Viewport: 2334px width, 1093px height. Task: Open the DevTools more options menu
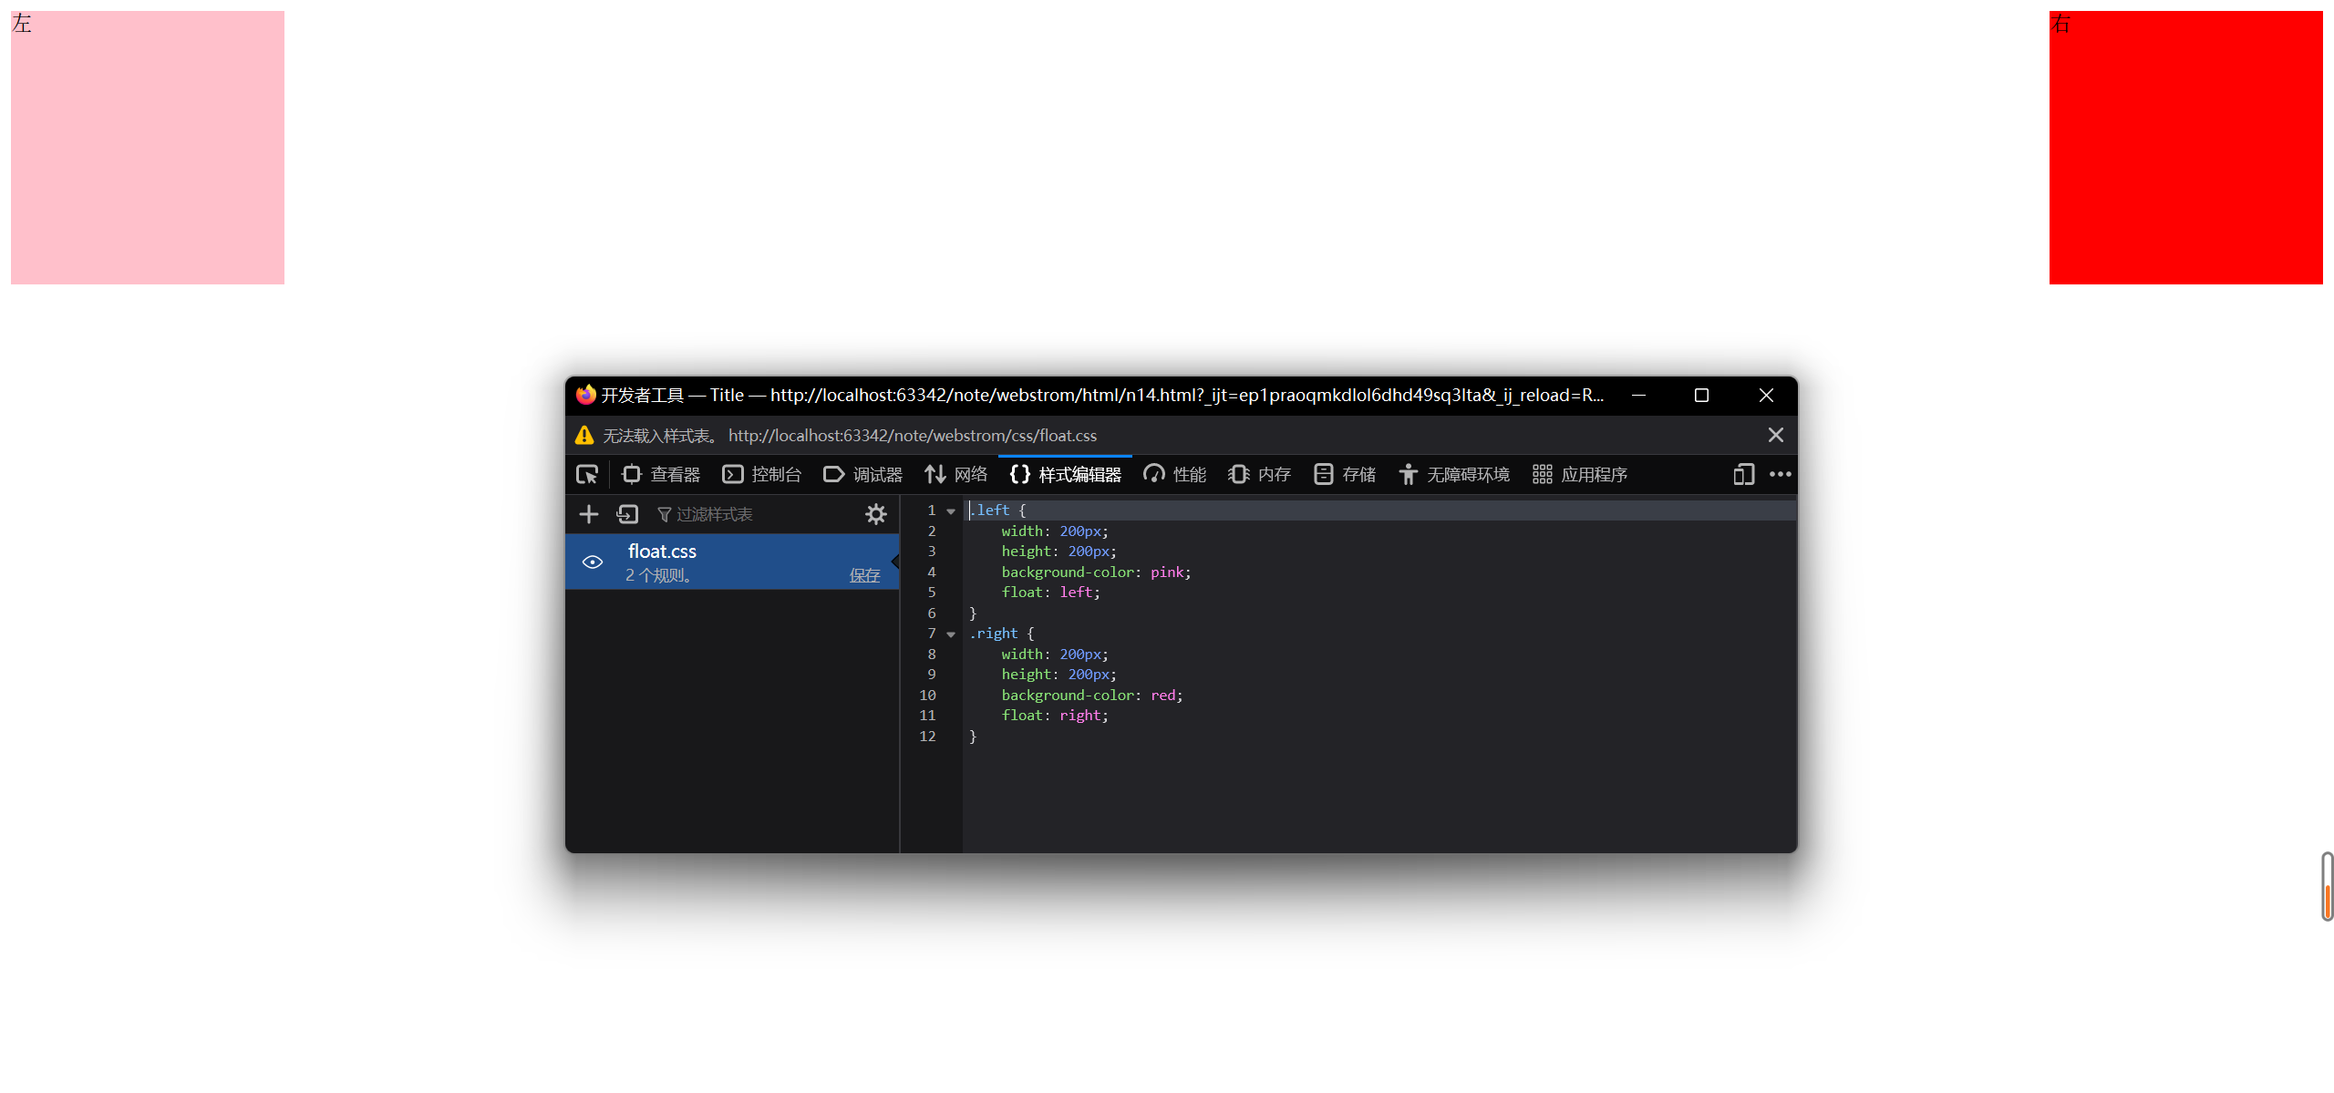click(x=1780, y=474)
